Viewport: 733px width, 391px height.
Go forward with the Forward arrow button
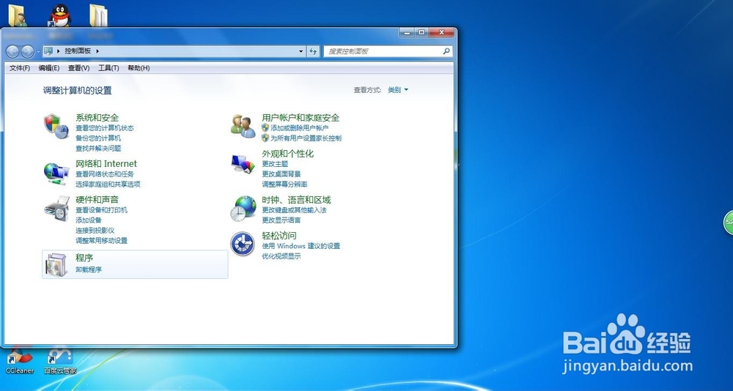coord(28,51)
